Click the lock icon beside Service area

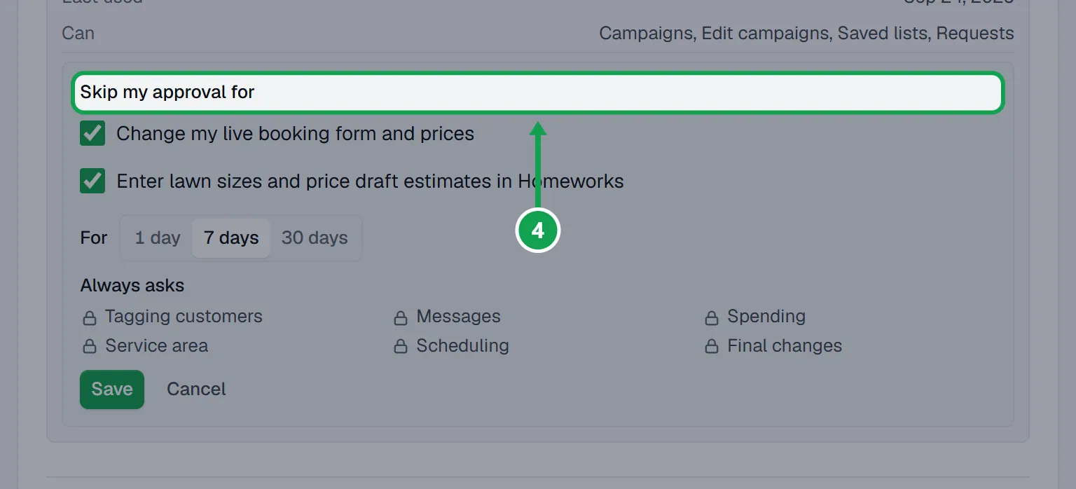90,347
